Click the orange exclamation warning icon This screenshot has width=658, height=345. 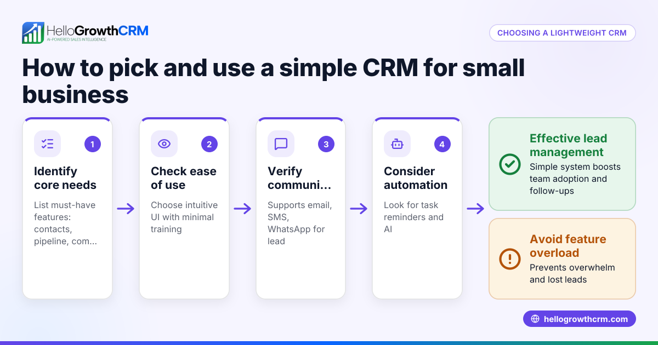click(510, 258)
